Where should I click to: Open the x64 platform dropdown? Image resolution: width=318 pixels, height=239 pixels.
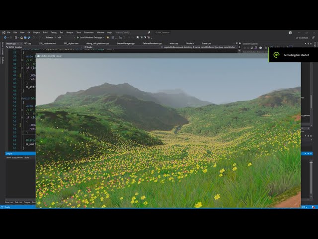click(66, 38)
